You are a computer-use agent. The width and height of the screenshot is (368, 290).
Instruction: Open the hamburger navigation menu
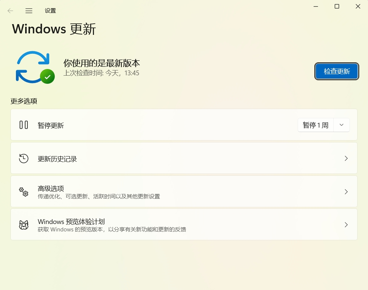coord(29,11)
